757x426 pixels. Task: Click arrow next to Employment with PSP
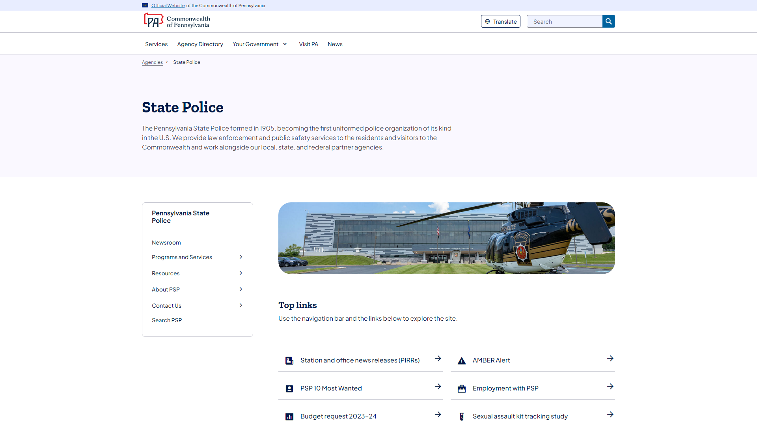pyautogui.click(x=610, y=387)
